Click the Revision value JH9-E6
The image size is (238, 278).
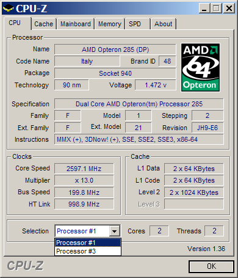pyautogui.click(x=207, y=128)
